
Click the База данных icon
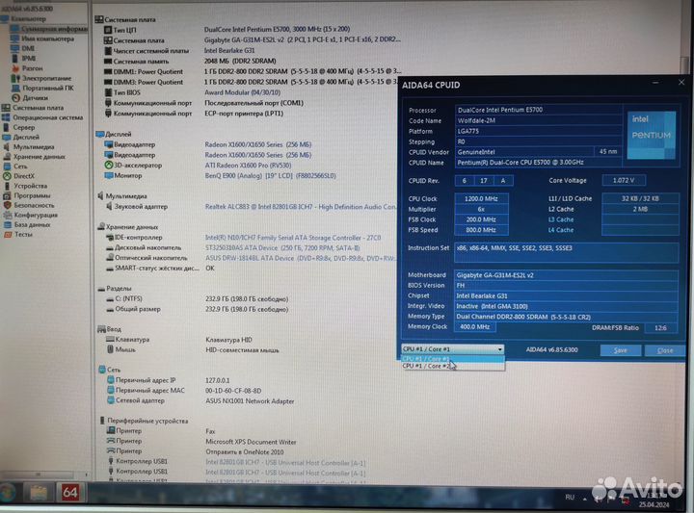pyautogui.click(x=6, y=224)
